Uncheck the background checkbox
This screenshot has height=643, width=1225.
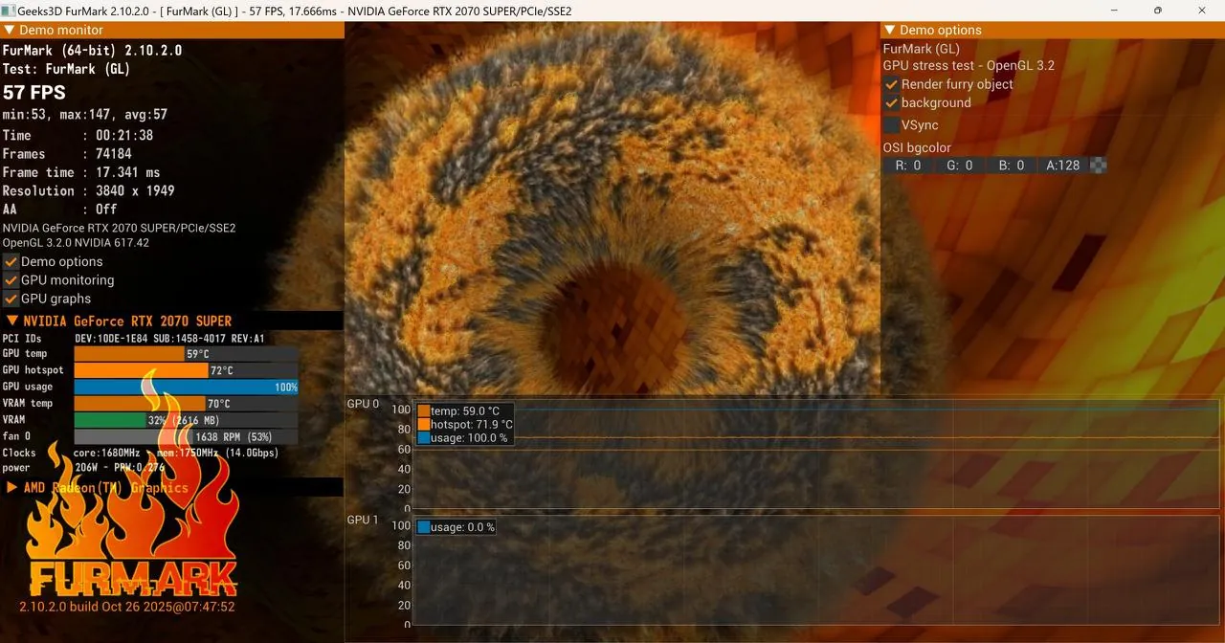click(891, 102)
